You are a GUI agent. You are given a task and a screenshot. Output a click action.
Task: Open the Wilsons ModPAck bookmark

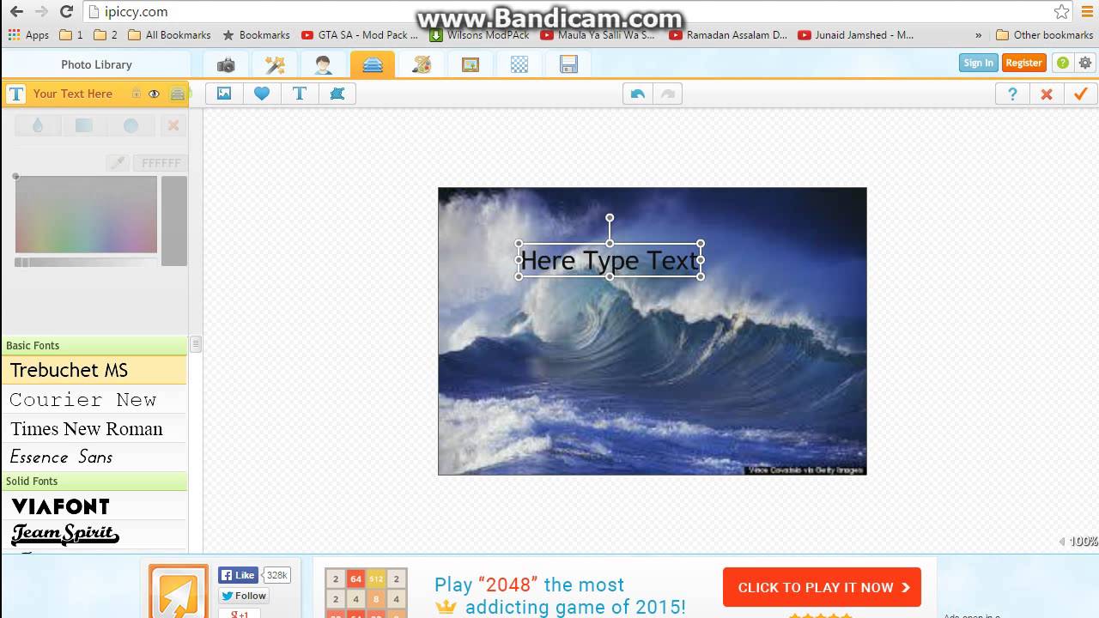coord(480,35)
